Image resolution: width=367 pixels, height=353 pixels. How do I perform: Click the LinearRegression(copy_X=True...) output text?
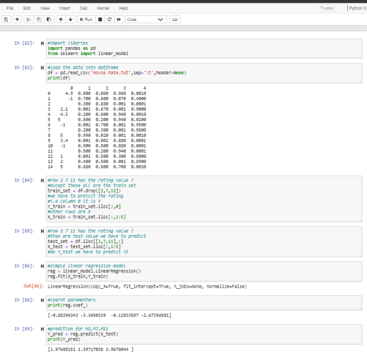[147, 287]
